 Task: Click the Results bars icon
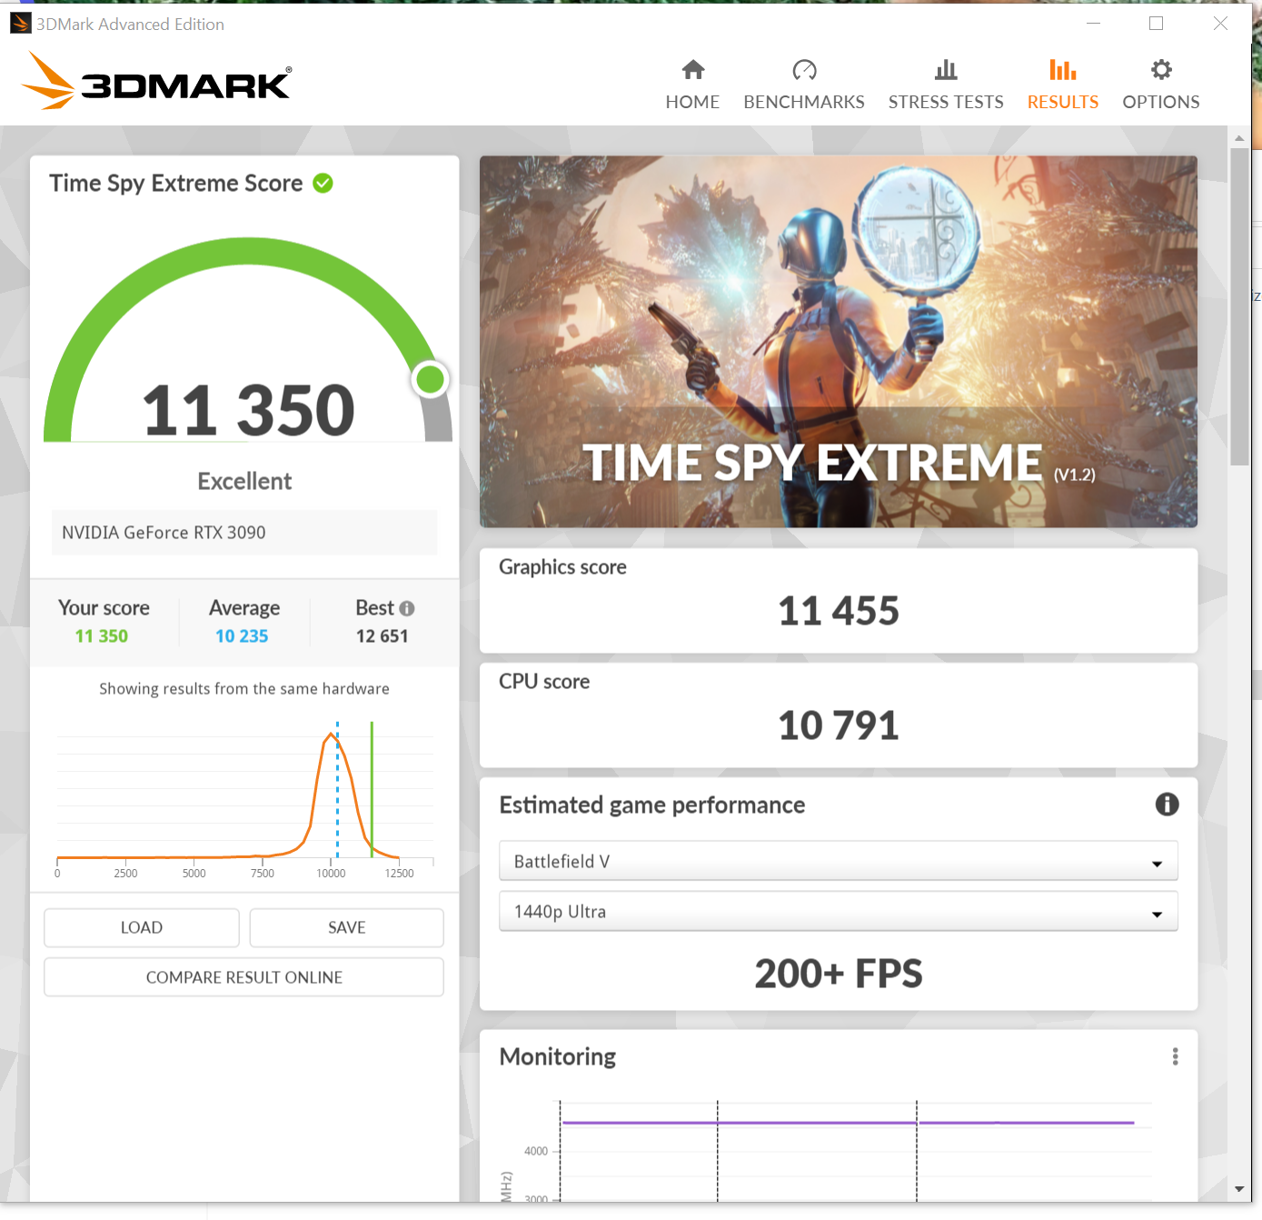coord(1062,70)
